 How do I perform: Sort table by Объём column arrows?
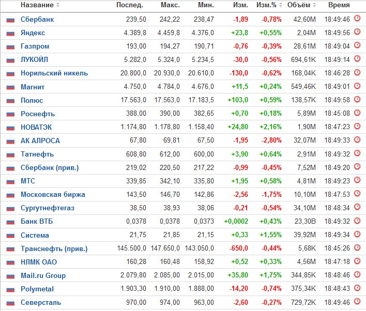click(x=314, y=5)
